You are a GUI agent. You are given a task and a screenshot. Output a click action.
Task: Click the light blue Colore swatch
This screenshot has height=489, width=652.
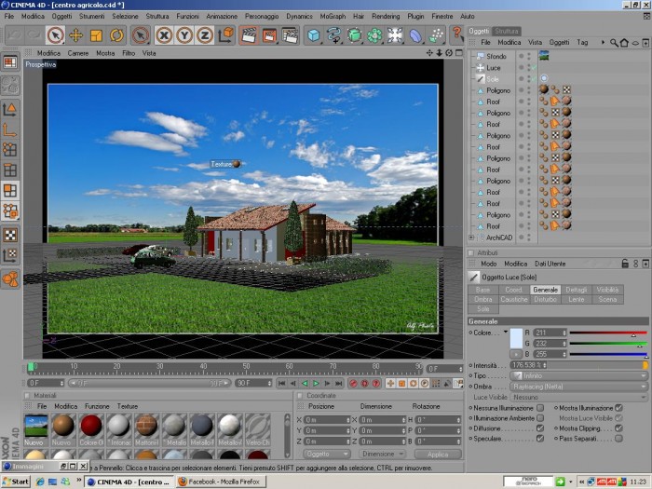(516, 338)
